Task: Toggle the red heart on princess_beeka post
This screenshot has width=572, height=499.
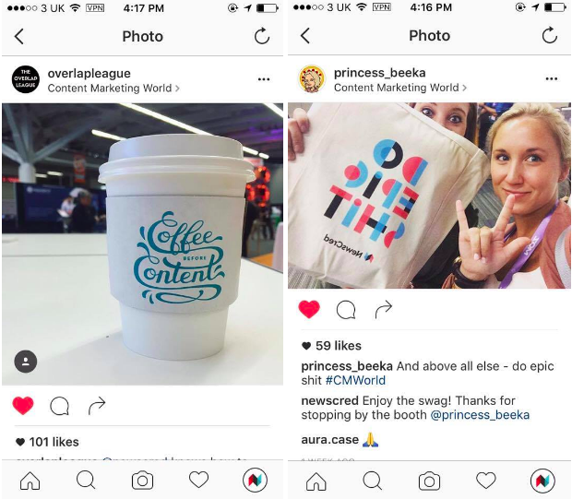Action: click(x=309, y=309)
